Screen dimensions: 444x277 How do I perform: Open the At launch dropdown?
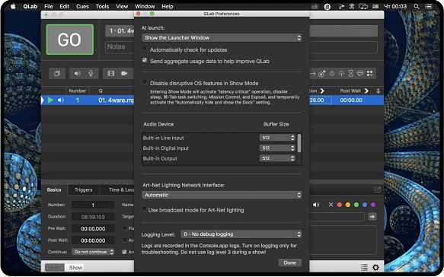coord(222,37)
